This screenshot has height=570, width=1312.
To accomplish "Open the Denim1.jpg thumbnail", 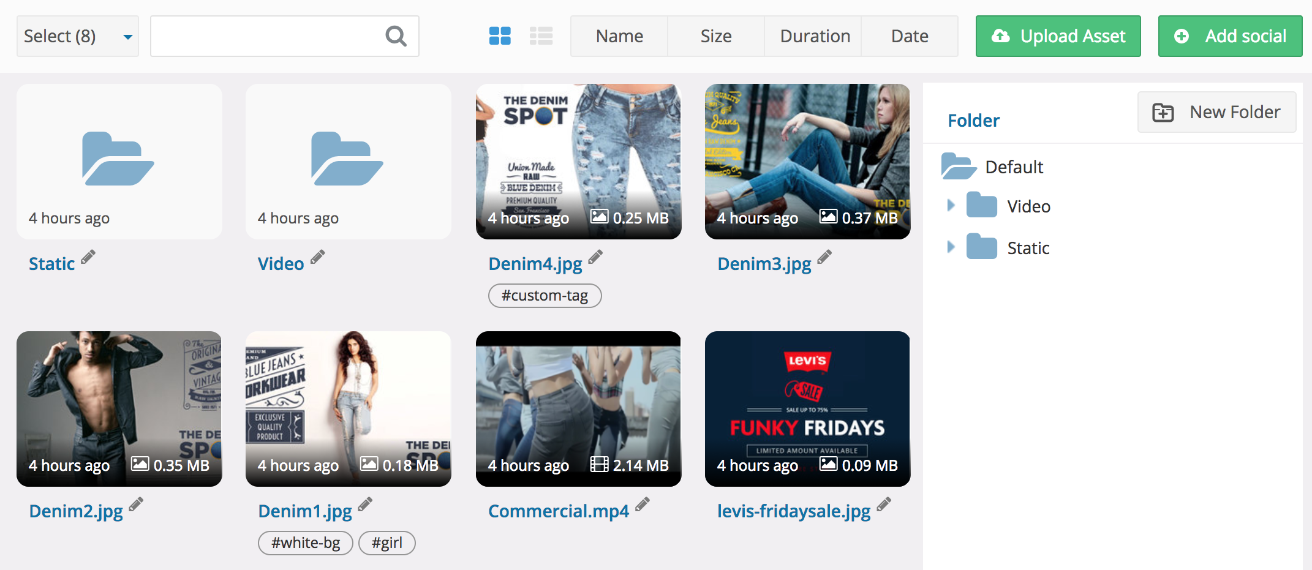I will [x=349, y=409].
